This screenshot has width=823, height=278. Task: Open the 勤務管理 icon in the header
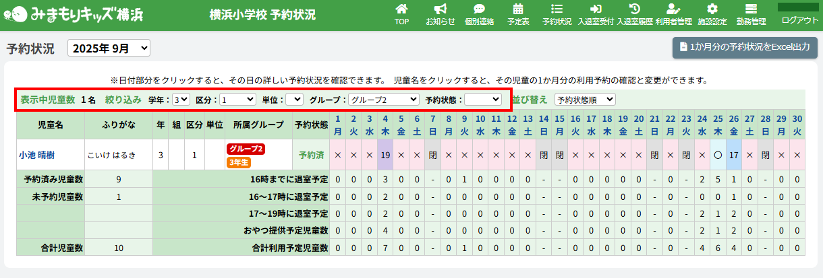[751, 9]
